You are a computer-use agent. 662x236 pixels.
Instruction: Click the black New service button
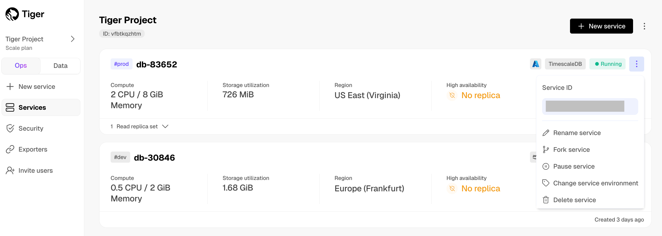pyautogui.click(x=601, y=26)
